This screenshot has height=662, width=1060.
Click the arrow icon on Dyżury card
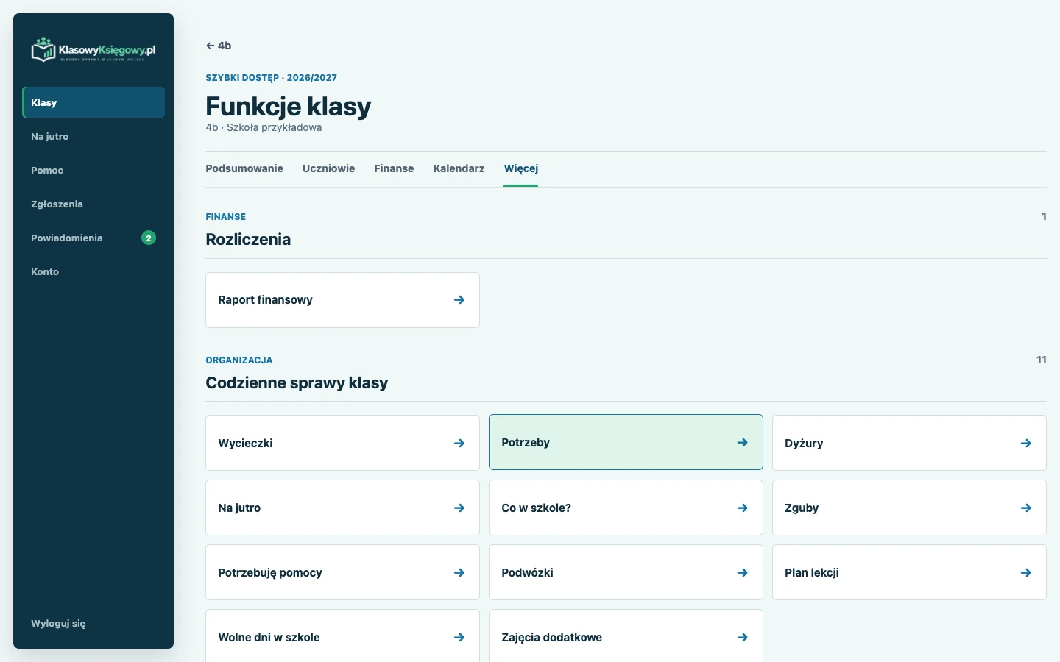(x=1026, y=444)
